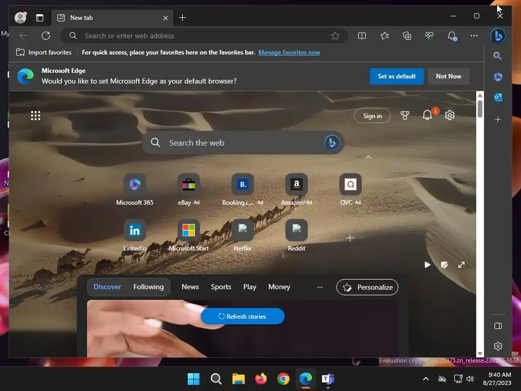This screenshot has height=391, width=521.
Task: Click Refresh stories button
Action: tap(243, 316)
